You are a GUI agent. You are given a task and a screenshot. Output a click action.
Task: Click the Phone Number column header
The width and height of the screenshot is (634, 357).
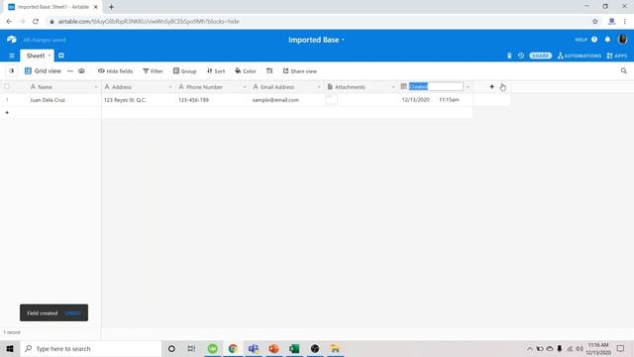(213, 87)
